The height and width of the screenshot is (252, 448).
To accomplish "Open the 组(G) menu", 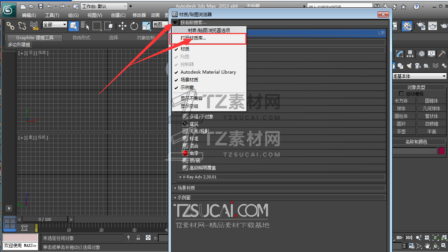I will point(73,15).
